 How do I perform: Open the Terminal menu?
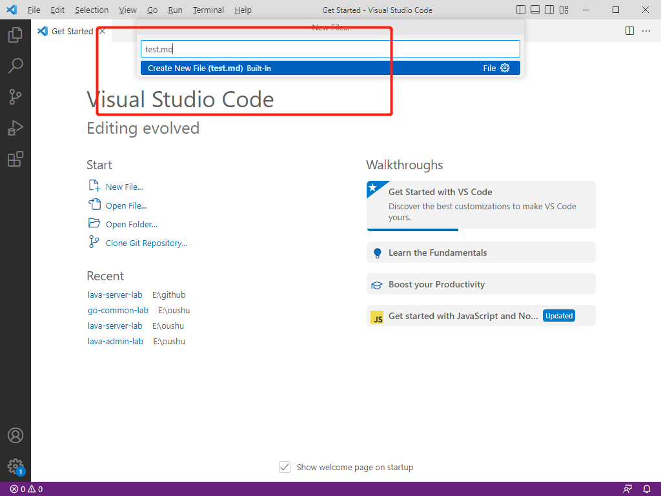coord(208,10)
